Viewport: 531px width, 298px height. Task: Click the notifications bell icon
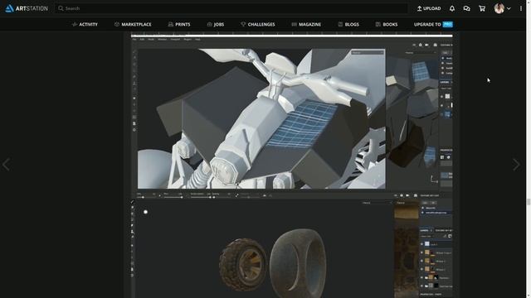pos(451,8)
